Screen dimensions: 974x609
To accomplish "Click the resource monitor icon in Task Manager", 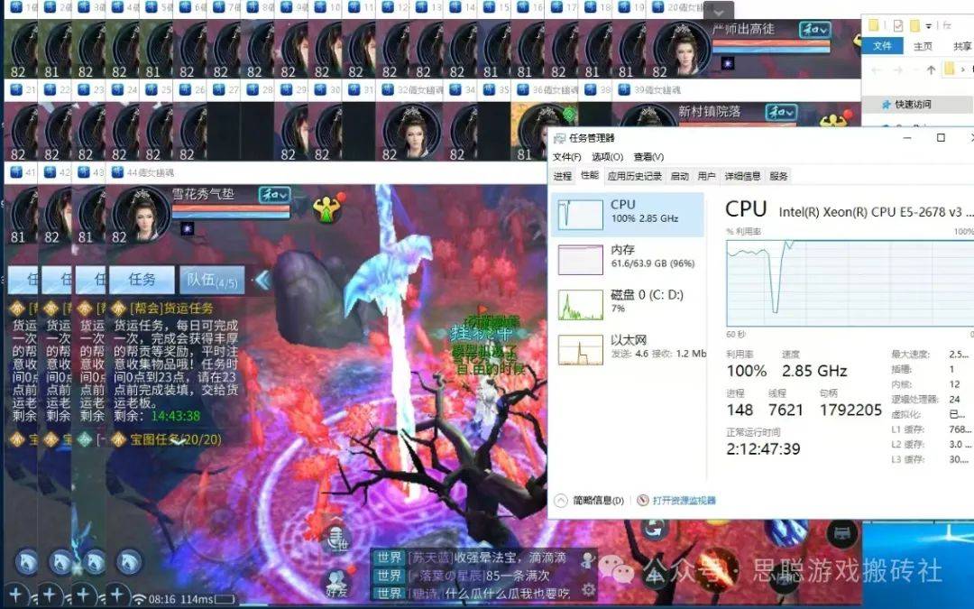I will (x=643, y=500).
